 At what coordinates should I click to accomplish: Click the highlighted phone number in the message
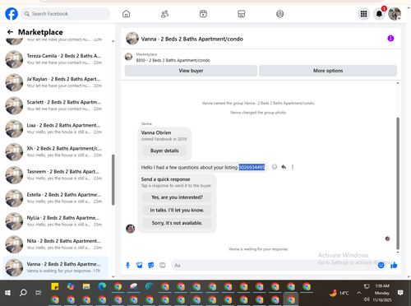(252, 167)
